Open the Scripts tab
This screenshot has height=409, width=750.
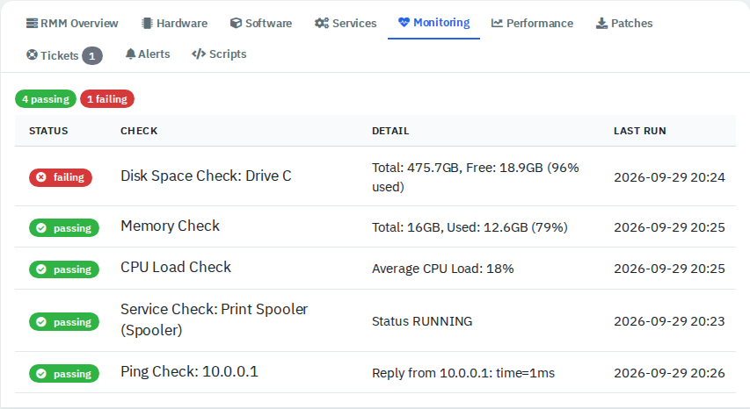tap(219, 54)
